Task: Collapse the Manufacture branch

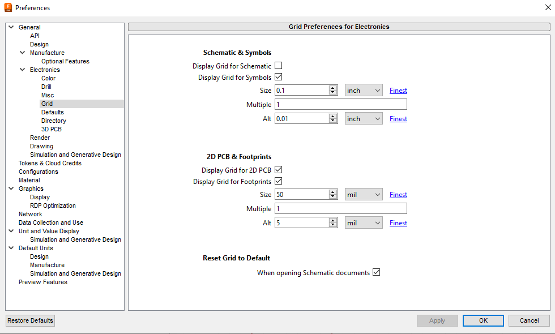Action: point(22,52)
